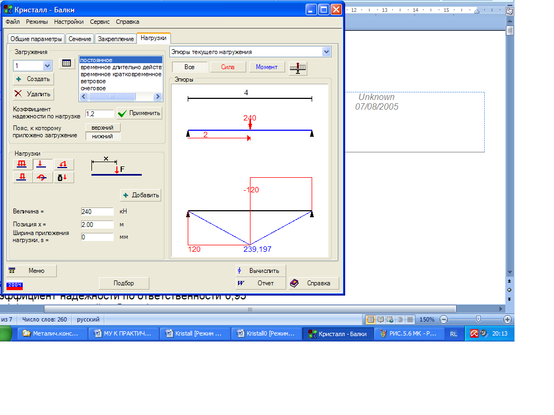Toggle the нижний chord button

[103, 136]
